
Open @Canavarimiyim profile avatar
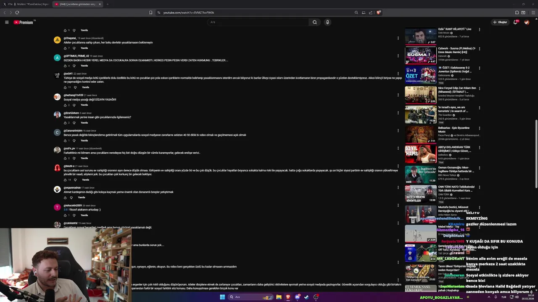57,132
